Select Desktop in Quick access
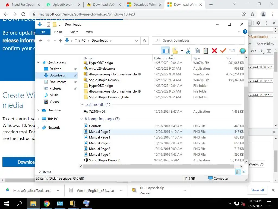The width and height of the screenshot is (278, 209). (x=55, y=69)
